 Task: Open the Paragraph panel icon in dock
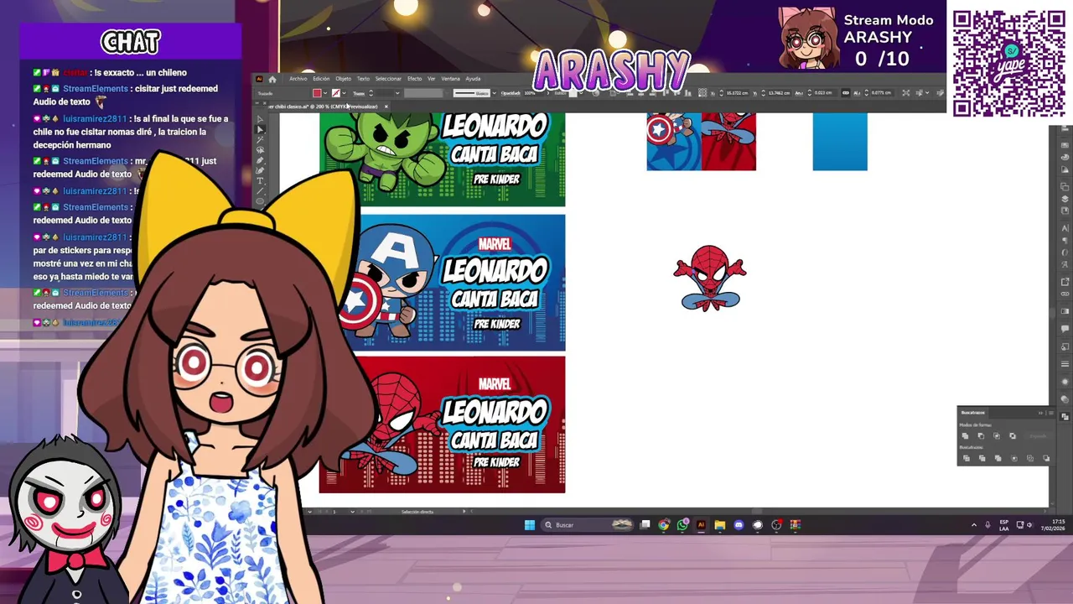[x=1065, y=240]
